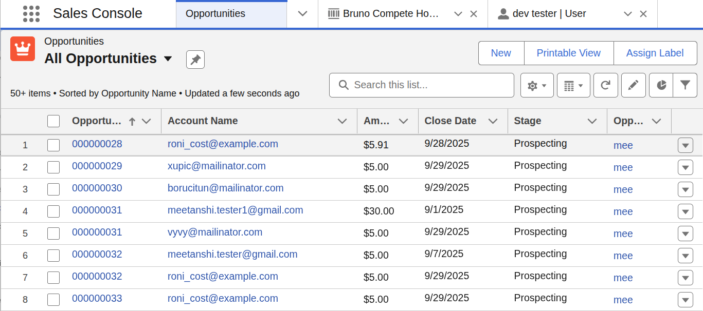703x311 pixels.
Task: Click the 9/1/2025 close date cell
Action: point(444,210)
